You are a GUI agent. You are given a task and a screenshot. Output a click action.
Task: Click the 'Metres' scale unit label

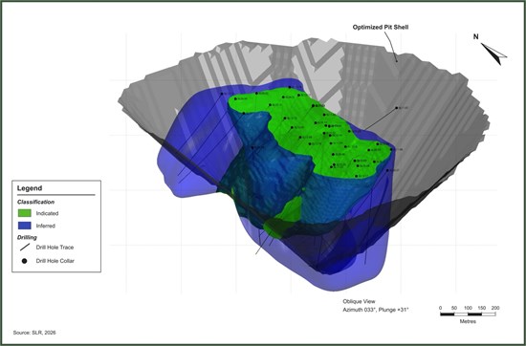(468, 321)
